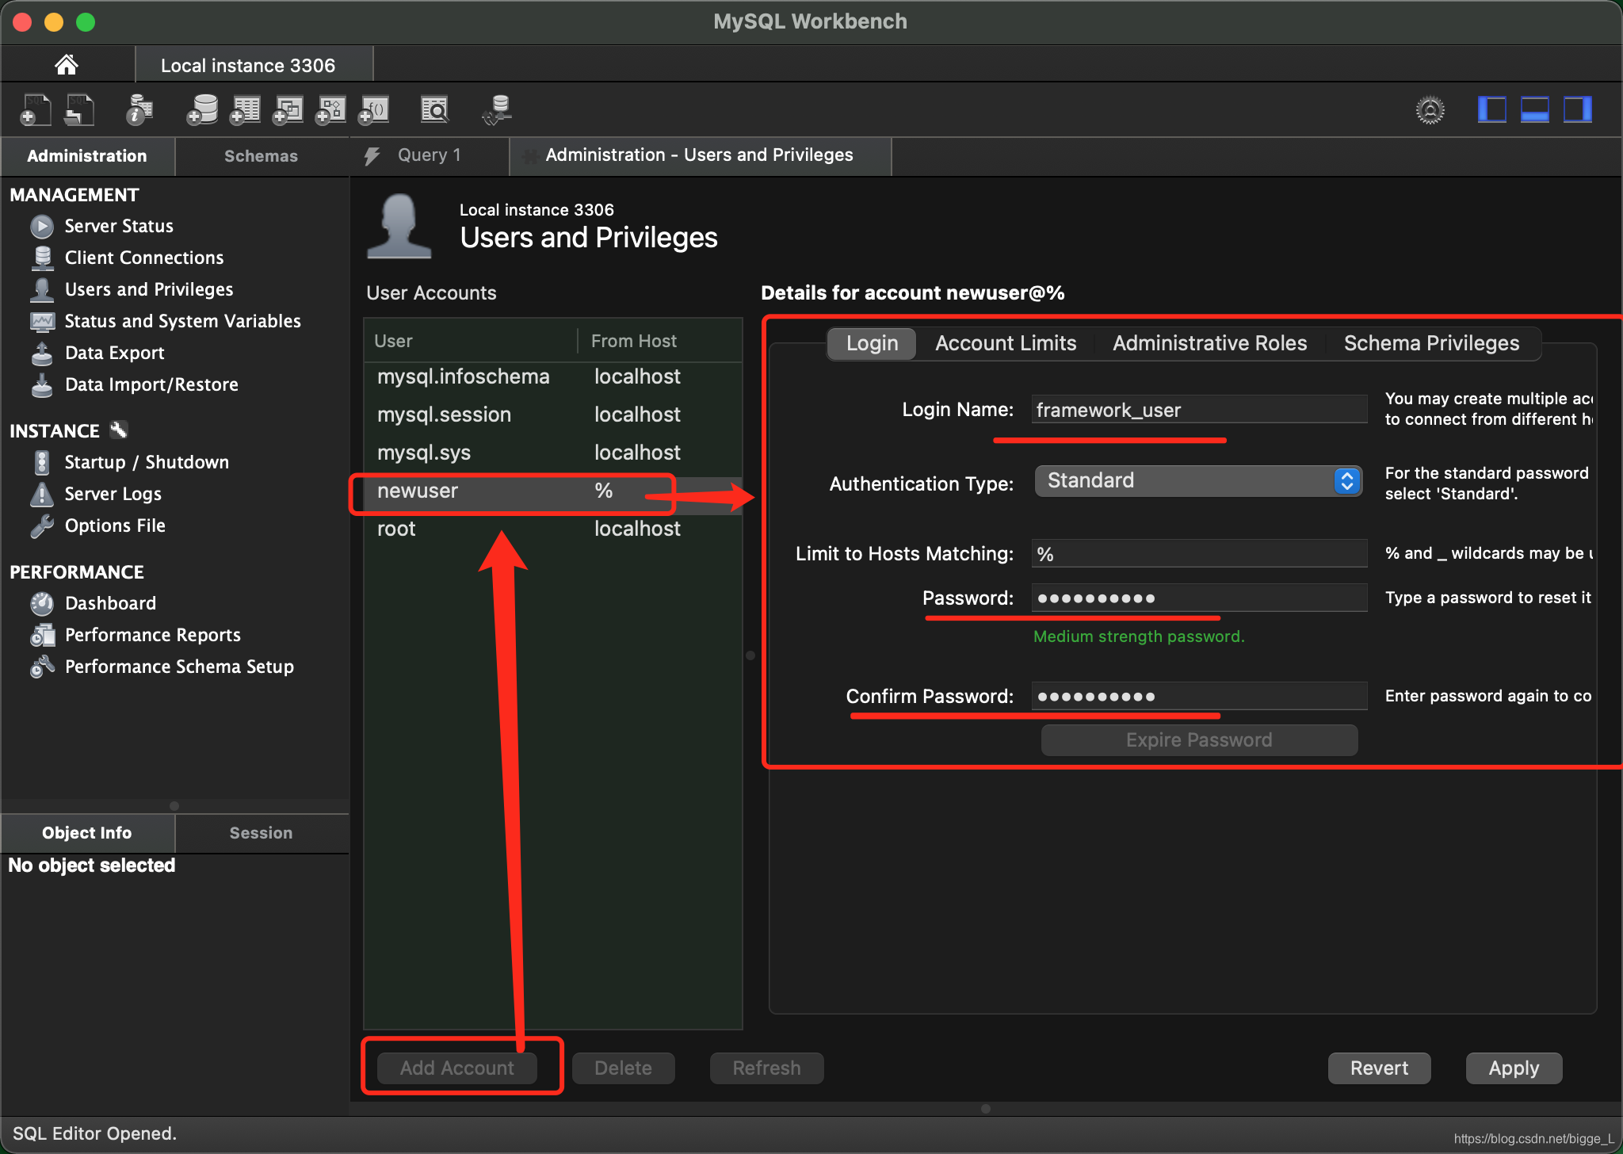Switch to the Query 1 tab
This screenshot has height=1154, width=1623.
429,155
